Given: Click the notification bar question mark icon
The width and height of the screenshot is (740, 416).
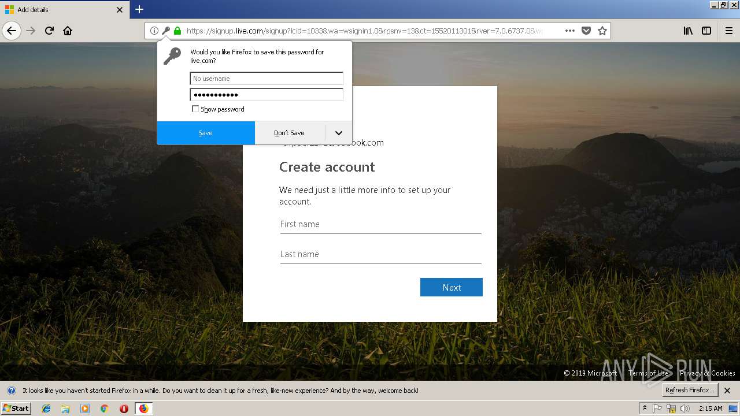Looking at the screenshot, I should pyautogui.click(x=11, y=391).
